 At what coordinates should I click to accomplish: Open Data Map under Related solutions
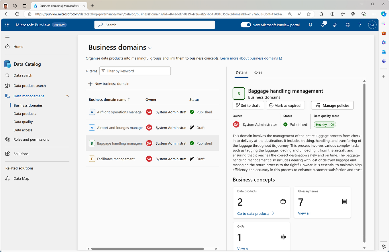click(21, 178)
